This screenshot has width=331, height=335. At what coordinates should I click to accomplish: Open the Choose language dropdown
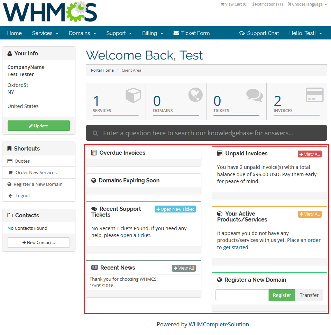(x=307, y=4)
